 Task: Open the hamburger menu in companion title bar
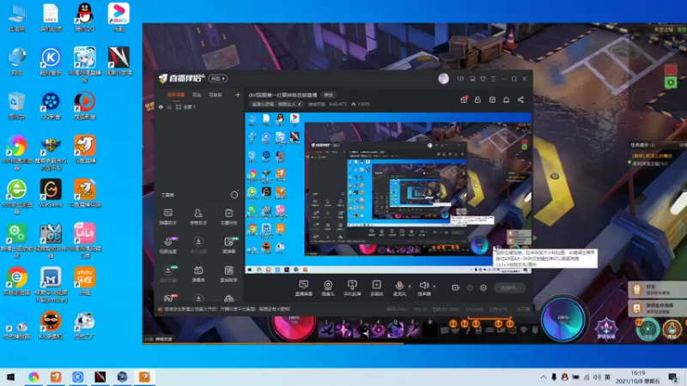(x=493, y=79)
